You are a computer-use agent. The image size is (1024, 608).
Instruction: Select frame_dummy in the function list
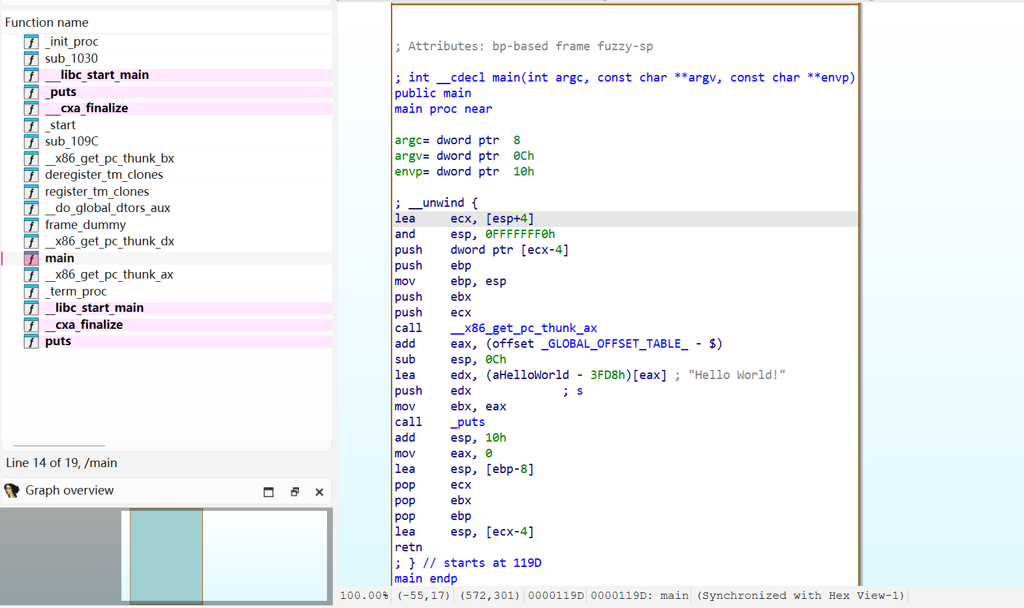pos(85,225)
